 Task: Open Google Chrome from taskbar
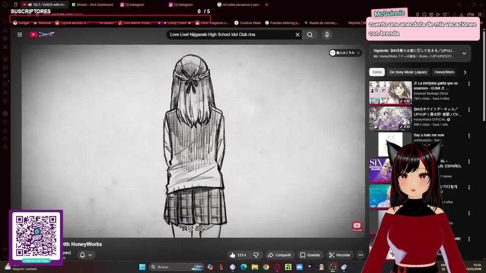point(266,267)
